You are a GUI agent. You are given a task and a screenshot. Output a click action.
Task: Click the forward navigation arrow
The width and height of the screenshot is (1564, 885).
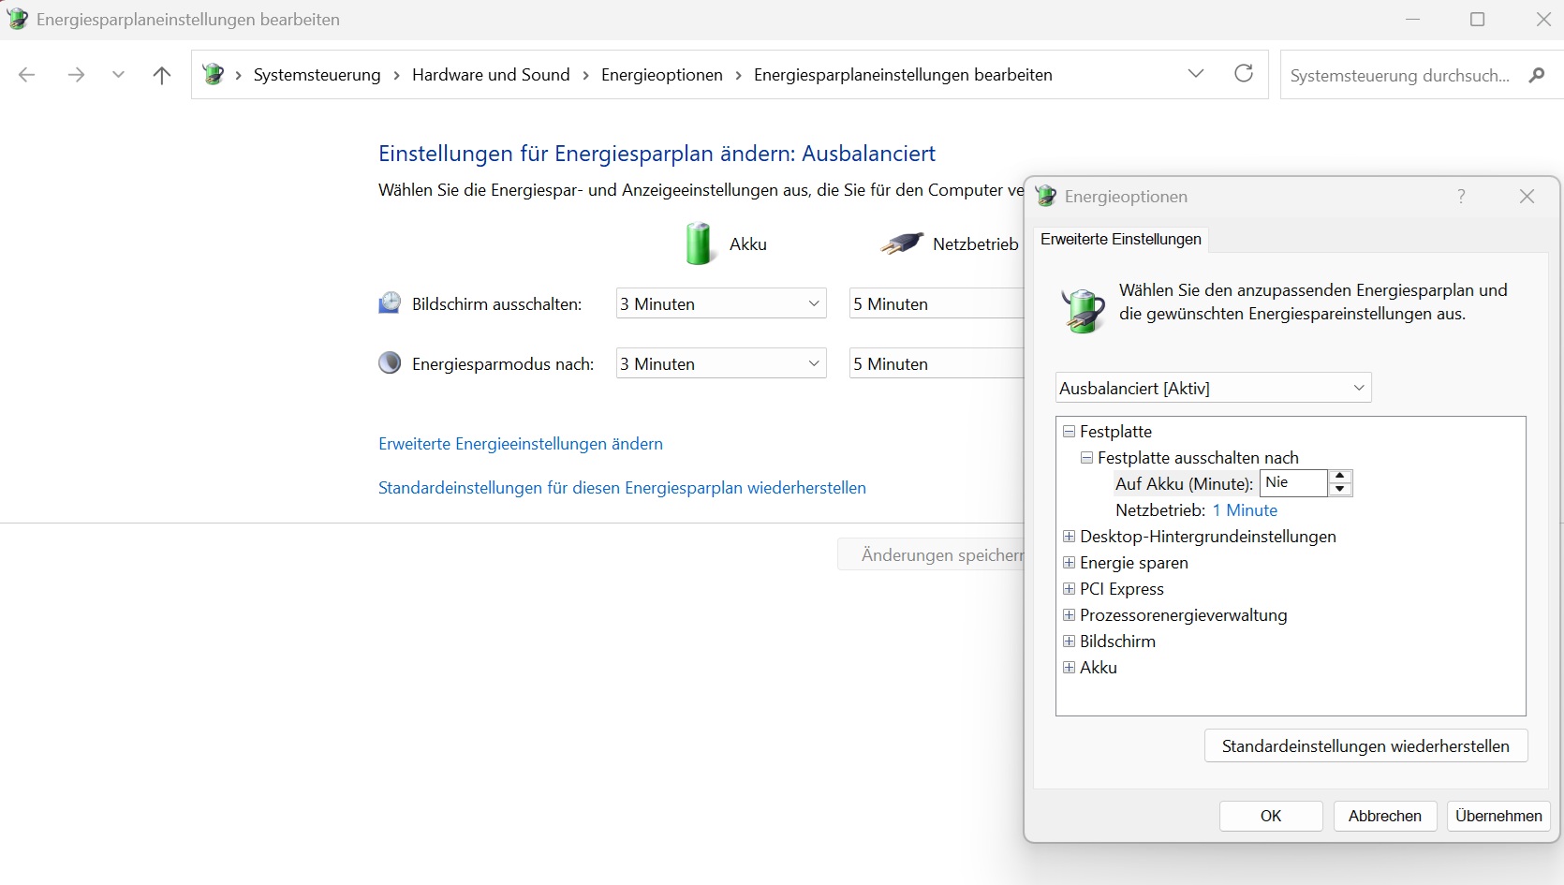(x=76, y=75)
